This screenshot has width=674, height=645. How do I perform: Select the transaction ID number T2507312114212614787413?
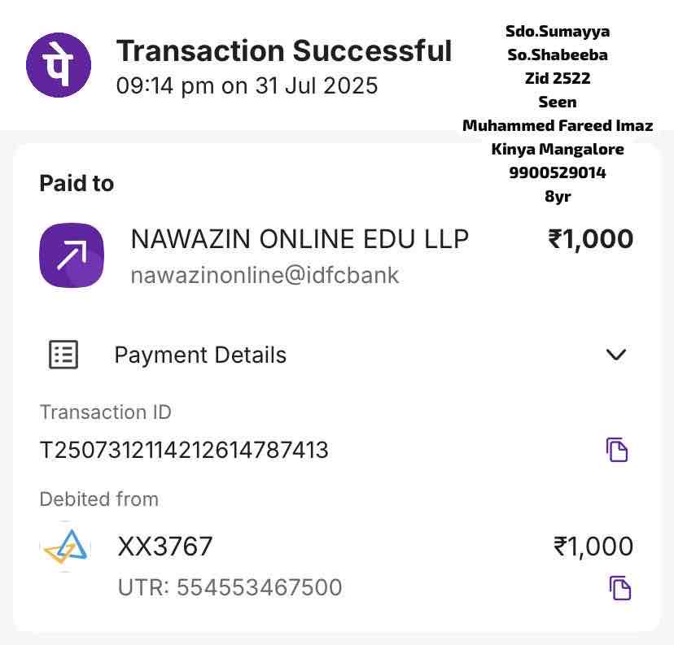pyautogui.click(x=184, y=450)
